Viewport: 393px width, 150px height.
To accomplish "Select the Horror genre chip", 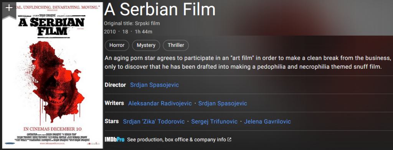I will click(117, 45).
